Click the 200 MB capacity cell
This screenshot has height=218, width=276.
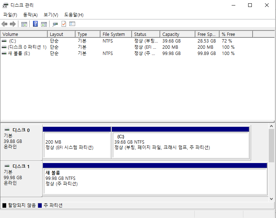170,47
